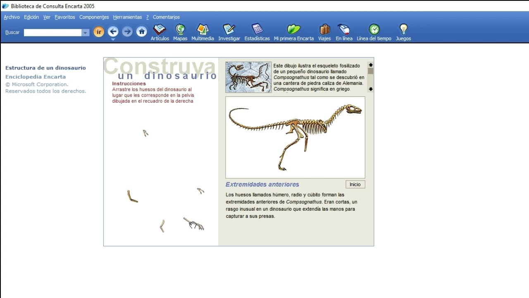Open the Línea del tiempo clock icon
The height and width of the screenshot is (298, 529).
[374, 29]
